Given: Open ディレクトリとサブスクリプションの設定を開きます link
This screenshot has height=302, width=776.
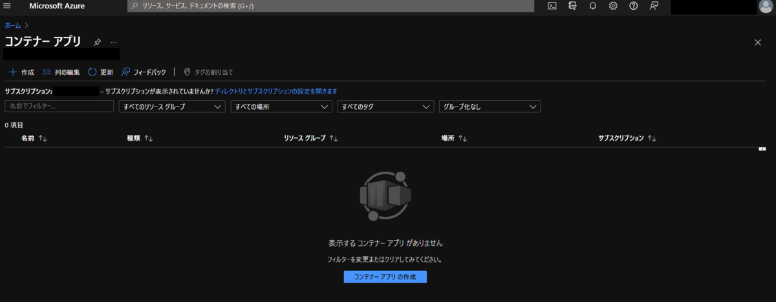Looking at the screenshot, I should point(276,92).
